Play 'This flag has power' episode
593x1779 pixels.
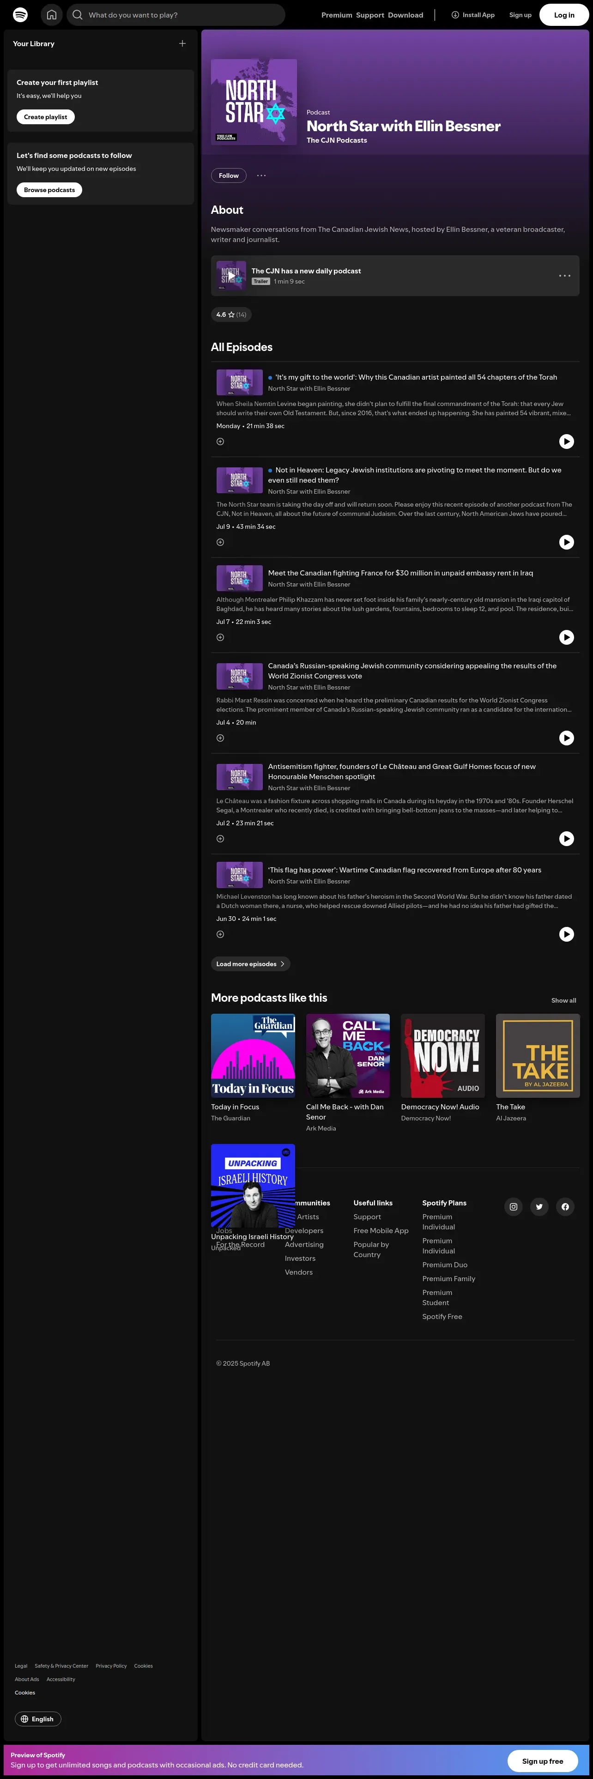(566, 934)
